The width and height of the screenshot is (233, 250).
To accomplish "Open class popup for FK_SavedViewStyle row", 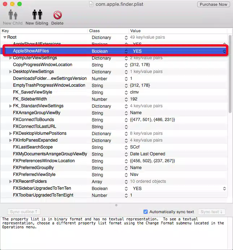I will (x=126, y=92).
